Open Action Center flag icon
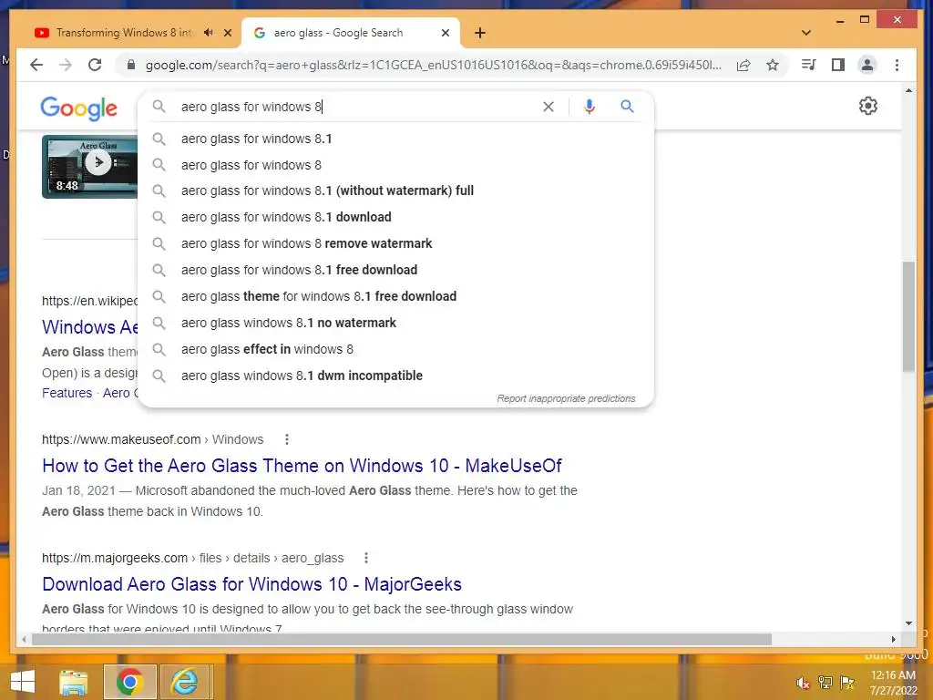Screen dimensions: 933x700 (x=847, y=684)
